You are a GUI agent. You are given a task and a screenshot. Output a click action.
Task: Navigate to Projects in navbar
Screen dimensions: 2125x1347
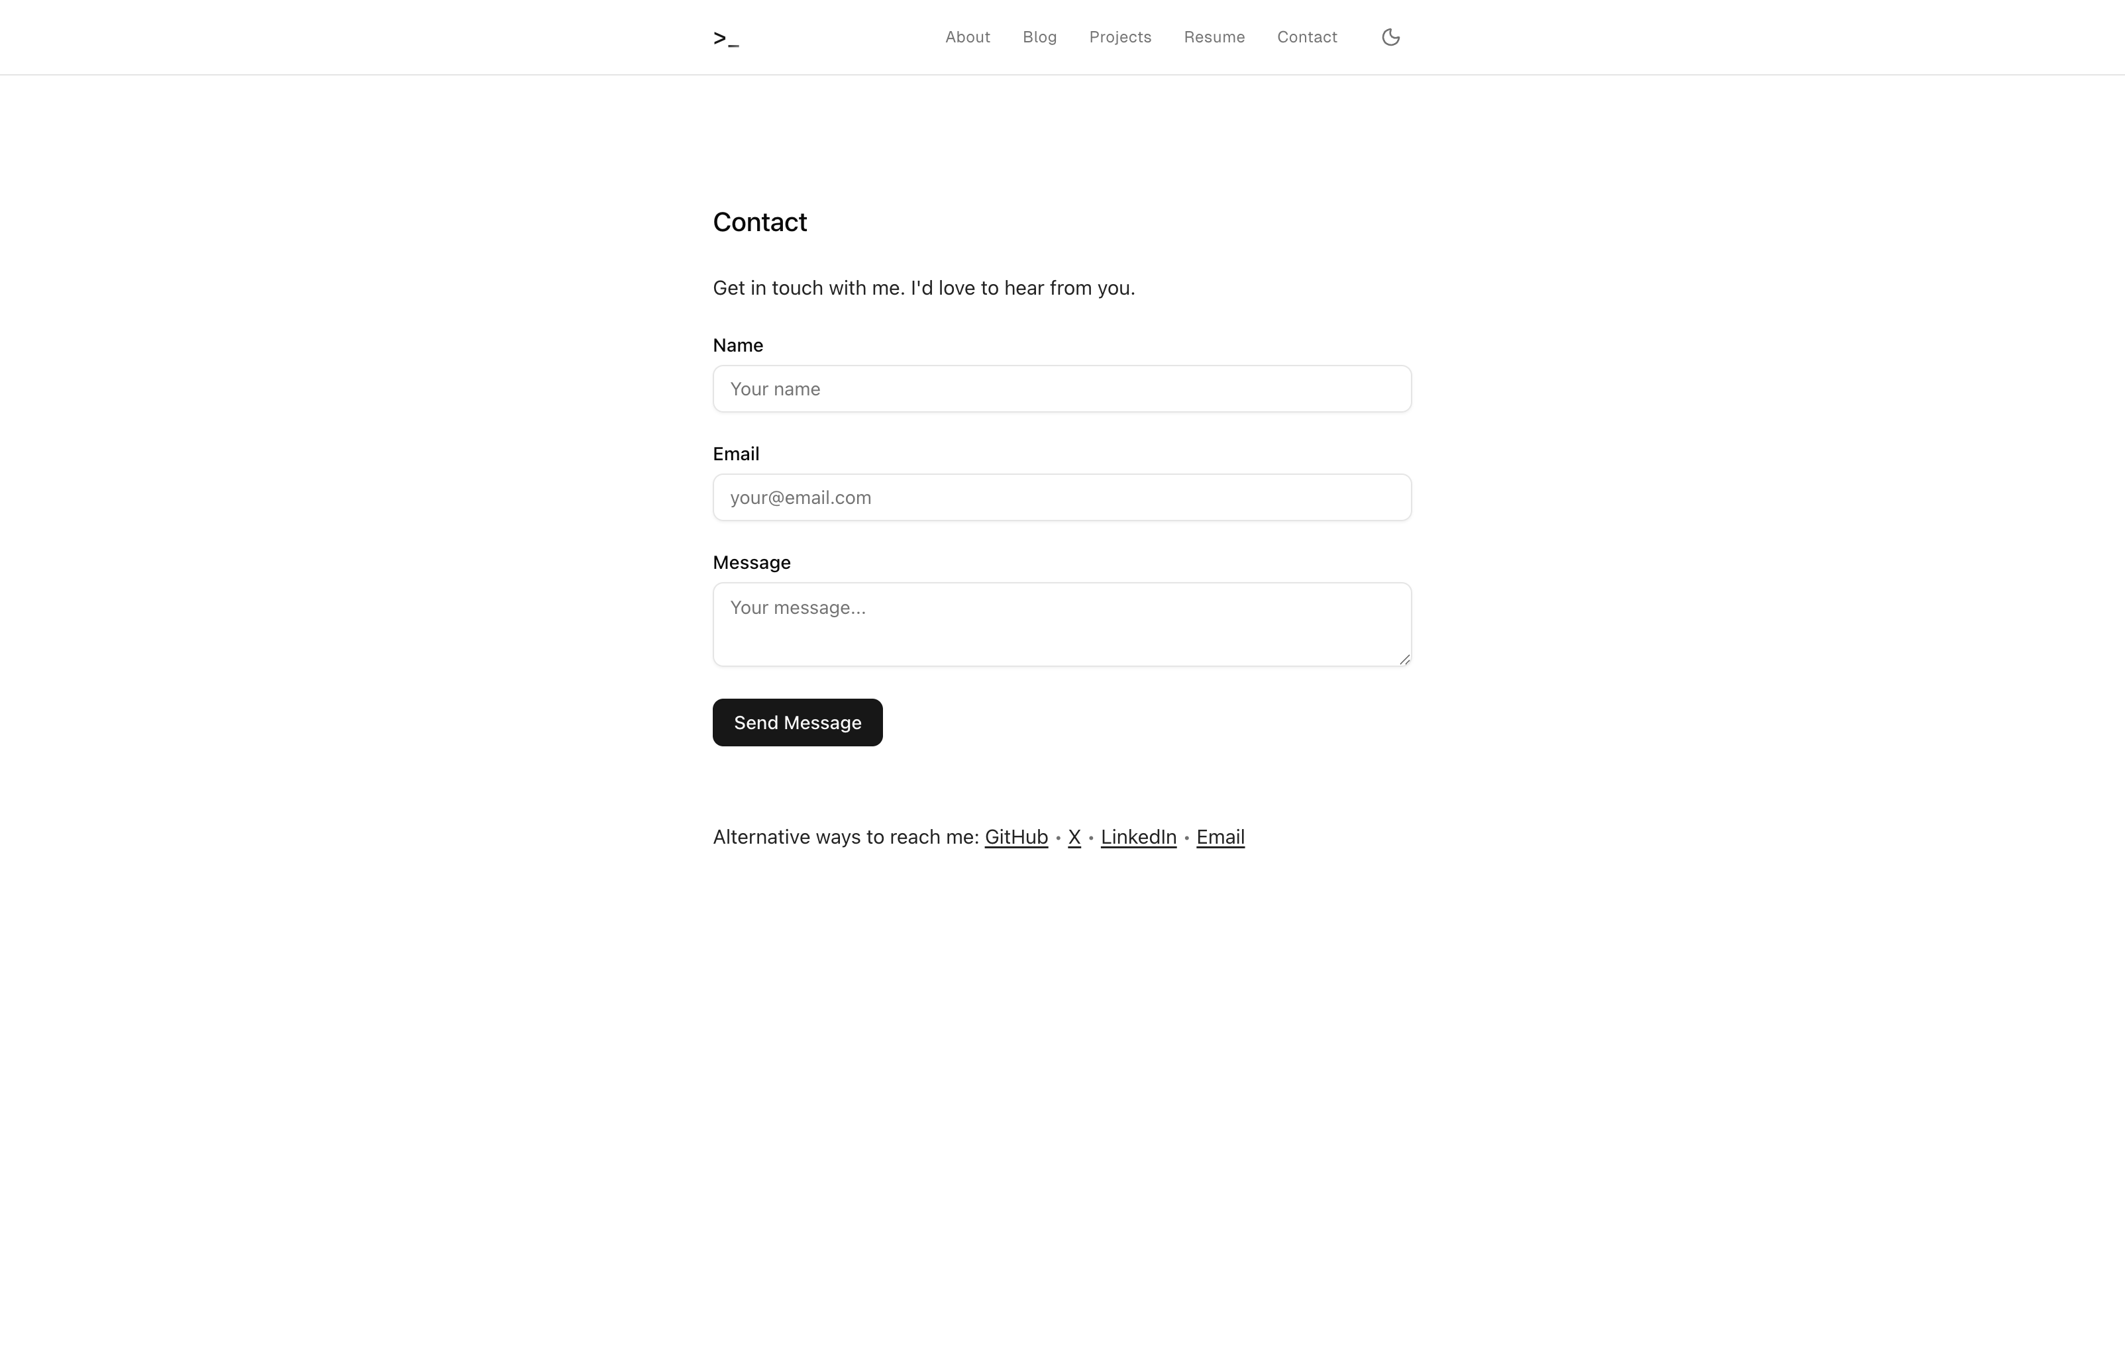tap(1119, 37)
